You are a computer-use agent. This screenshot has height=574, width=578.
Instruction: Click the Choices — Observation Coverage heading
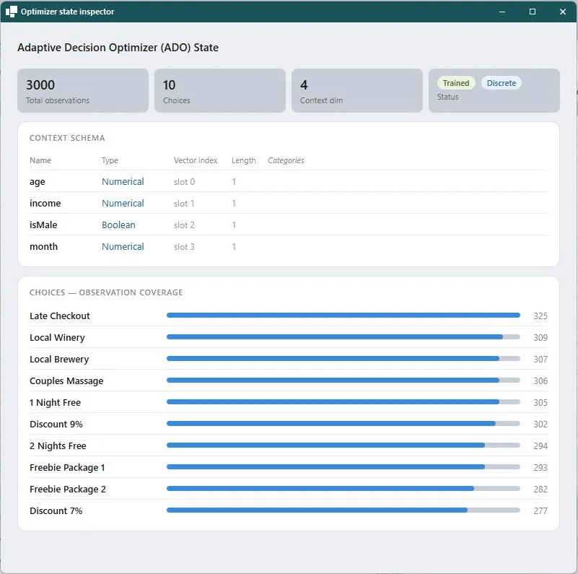coord(106,292)
